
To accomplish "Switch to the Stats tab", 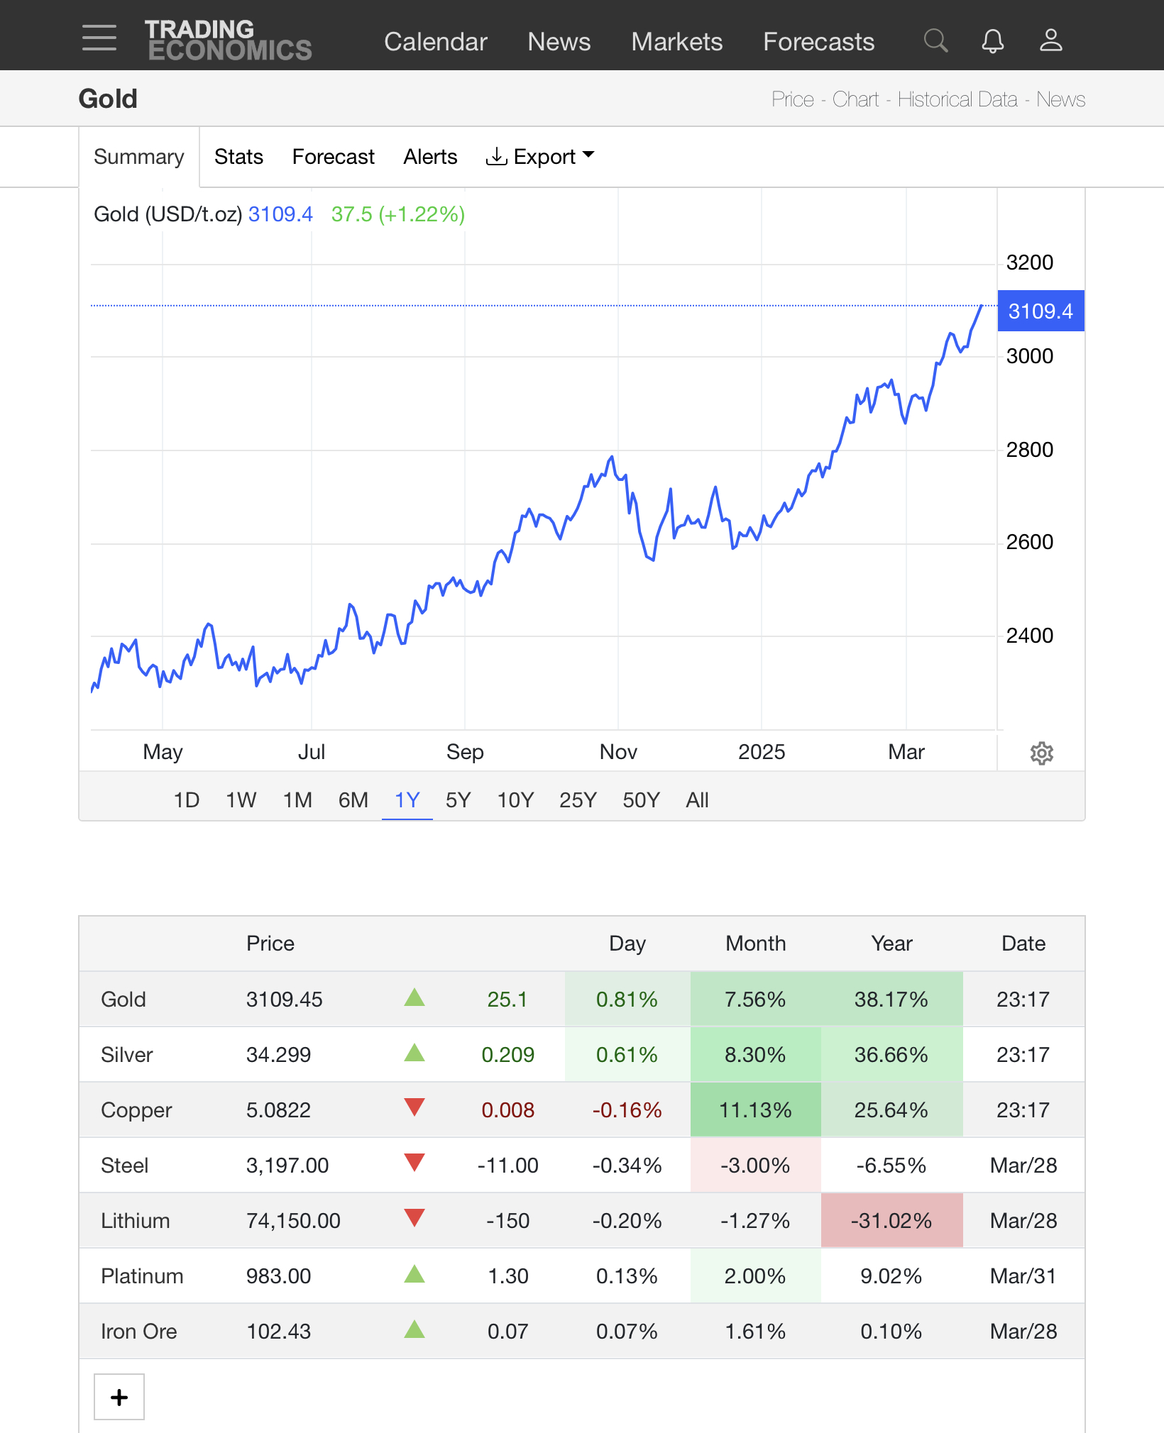I will pos(238,157).
